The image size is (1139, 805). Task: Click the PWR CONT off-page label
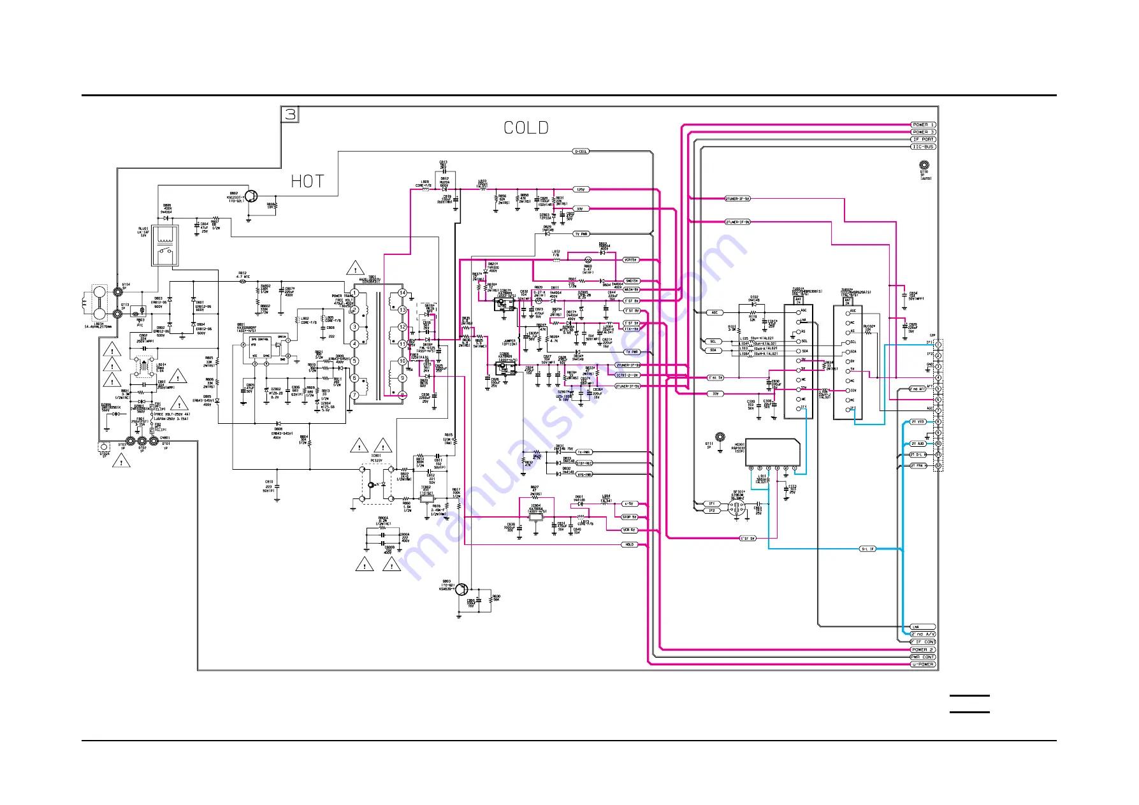pos(923,656)
